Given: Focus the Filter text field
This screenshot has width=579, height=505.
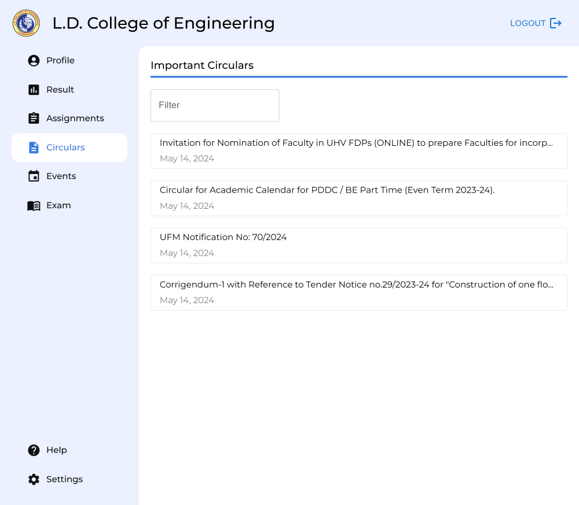Looking at the screenshot, I should [215, 105].
